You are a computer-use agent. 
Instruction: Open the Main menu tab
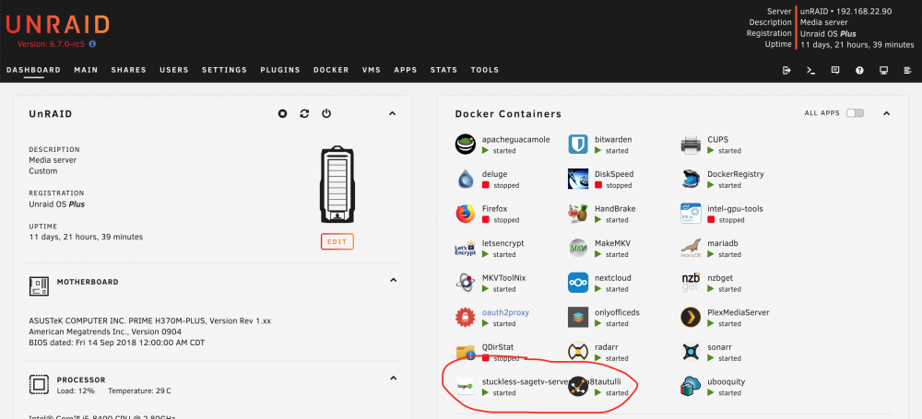tap(86, 70)
